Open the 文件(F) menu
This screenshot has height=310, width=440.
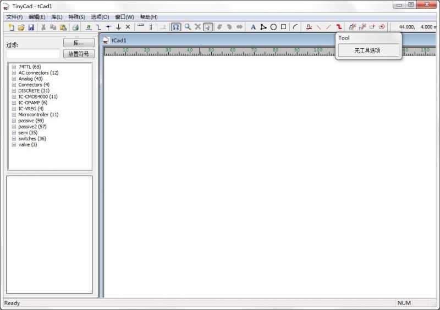14,17
